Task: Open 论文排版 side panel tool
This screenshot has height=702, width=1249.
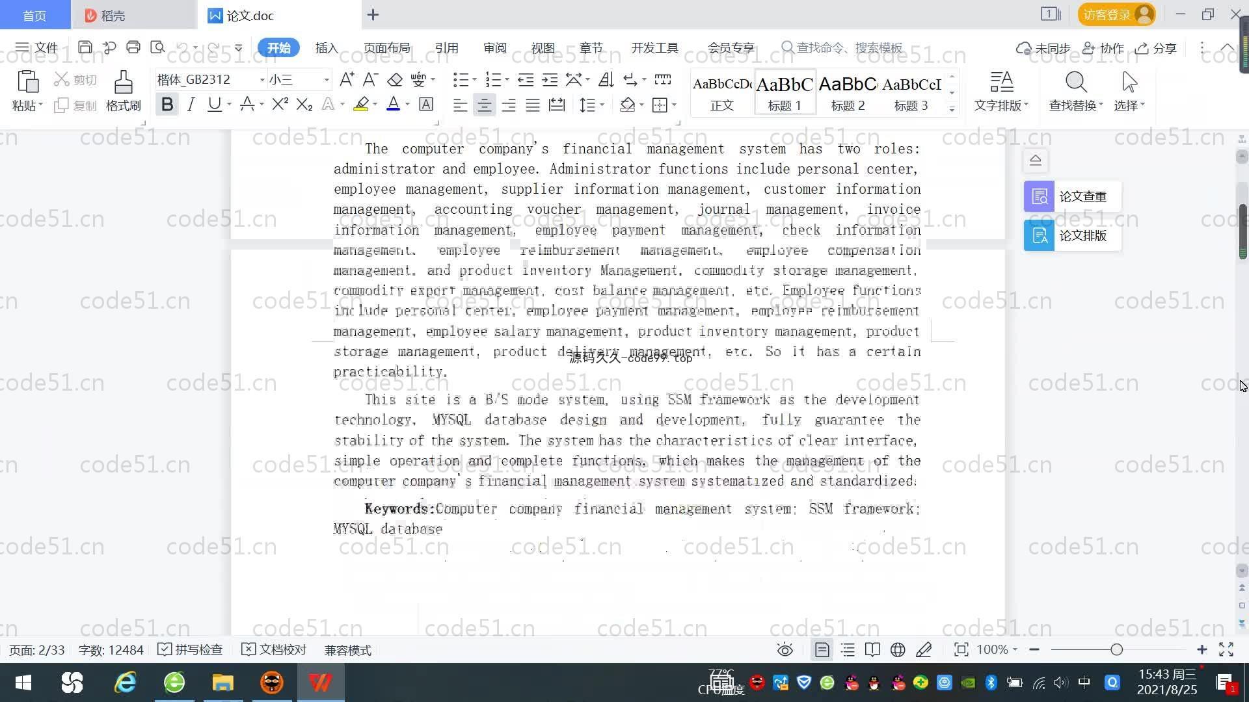Action: 1072,235
